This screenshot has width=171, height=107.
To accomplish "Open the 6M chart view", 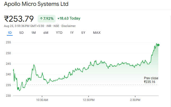I will tap(46, 33).
